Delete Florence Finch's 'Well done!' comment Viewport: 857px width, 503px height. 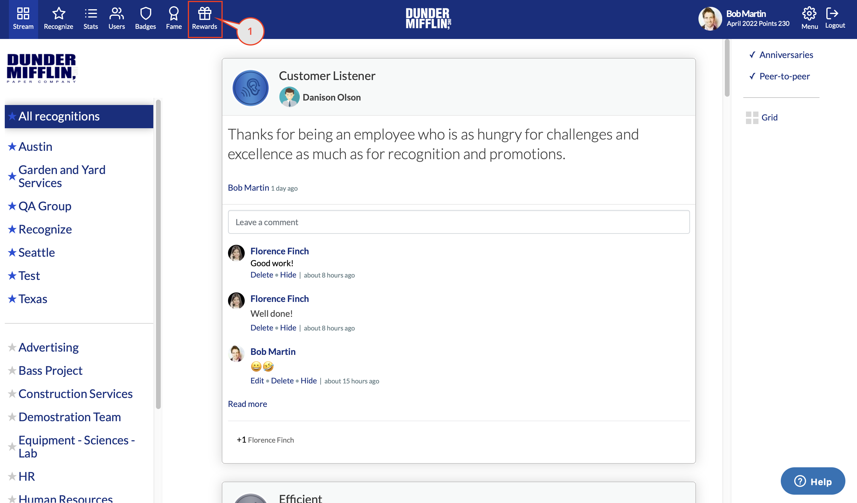(262, 328)
